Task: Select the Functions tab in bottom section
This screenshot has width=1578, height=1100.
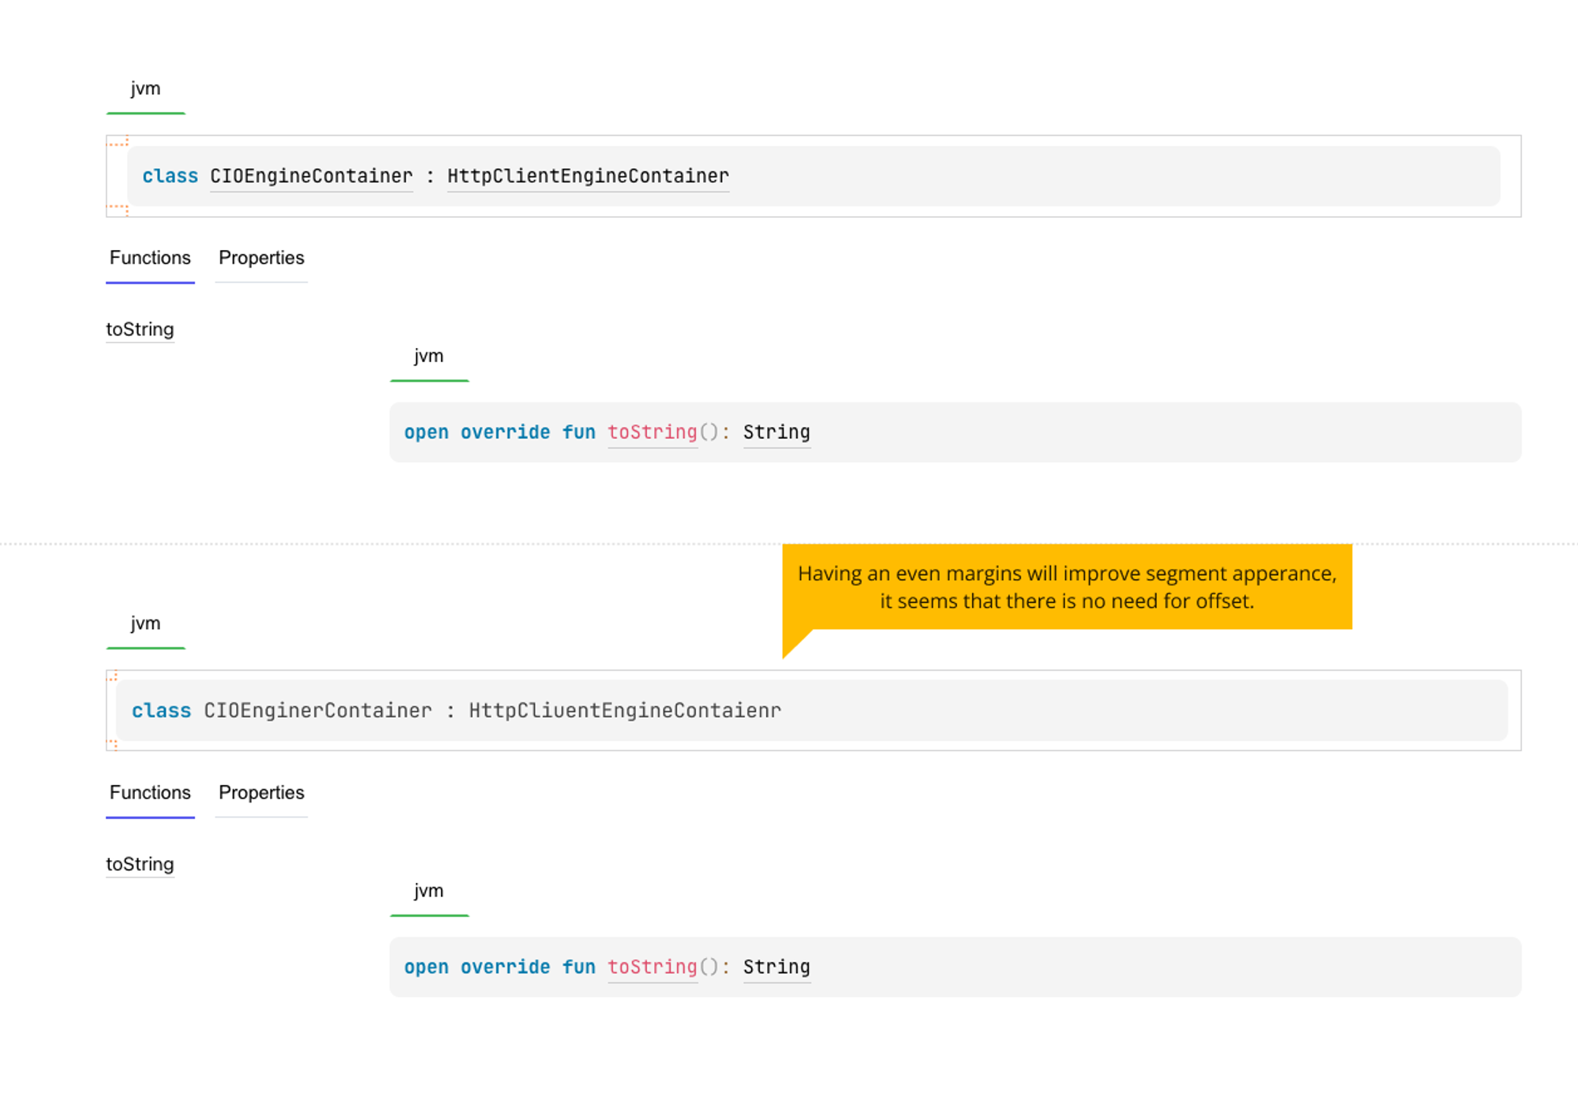Action: 150,793
